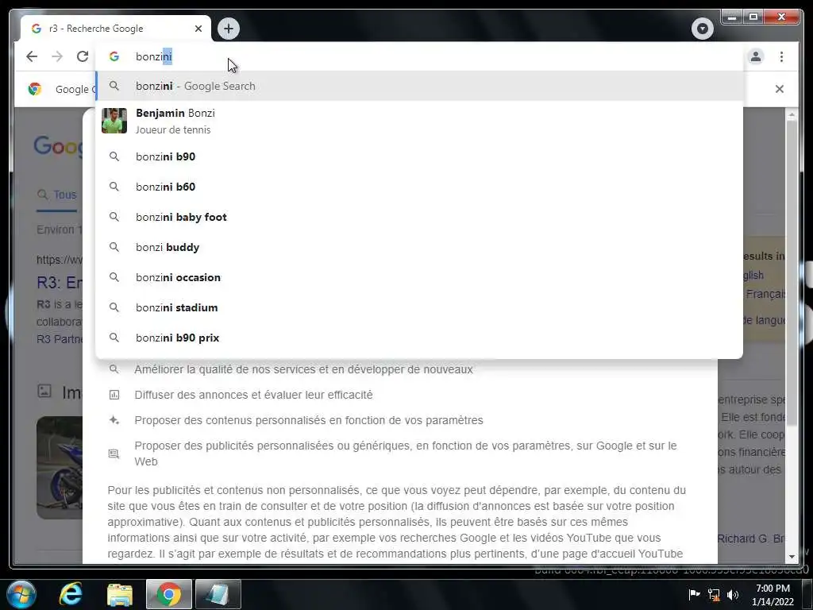Open the R3 search result link
This screenshot has width=813, height=610.
point(59,283)
